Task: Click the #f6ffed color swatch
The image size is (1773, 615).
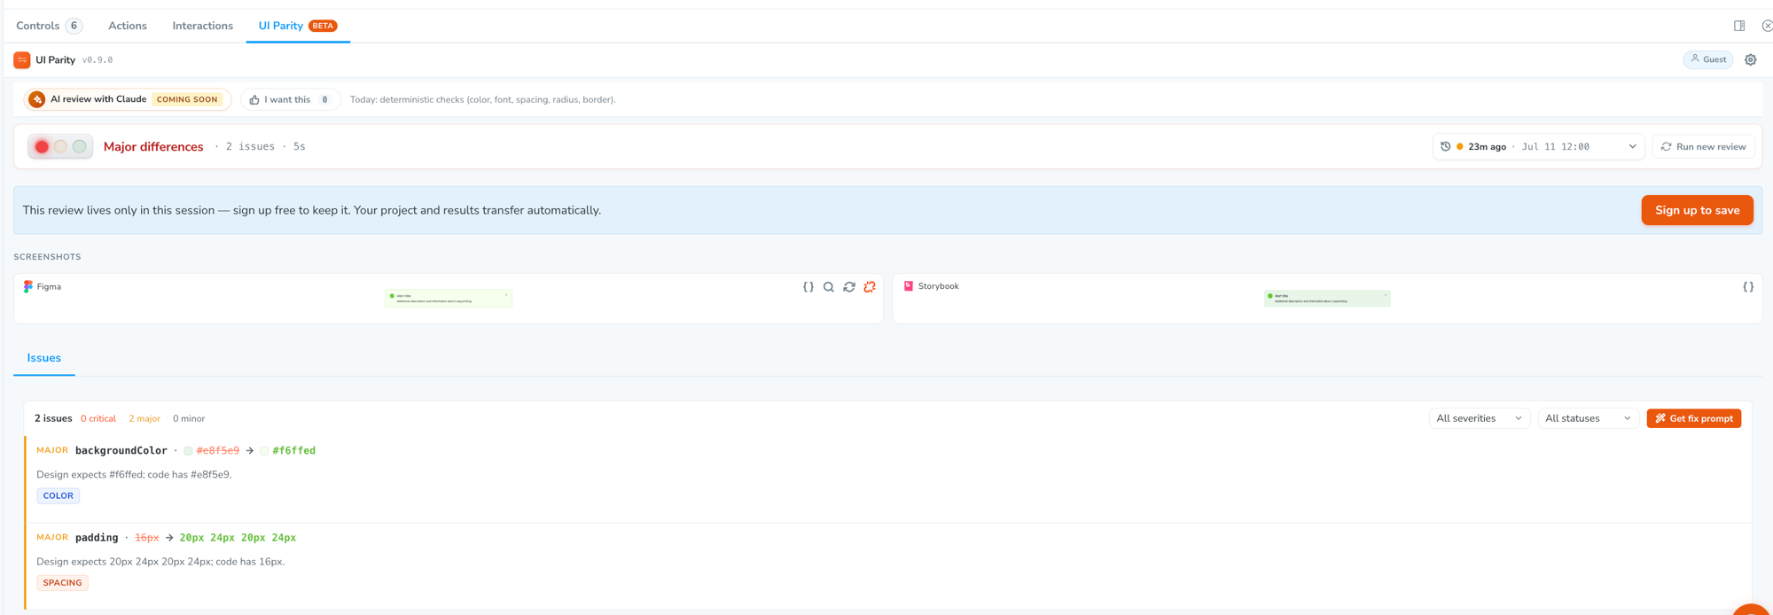Action: [x=264, y=451]
